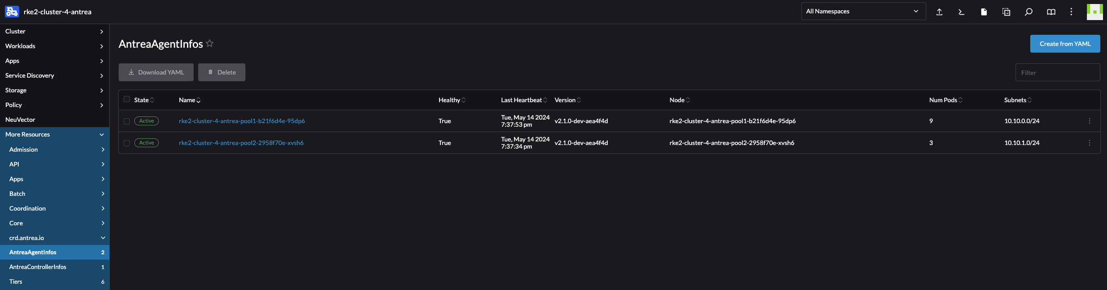Sort table by Name column
1107x290 pixels.
tap(190, 100)
